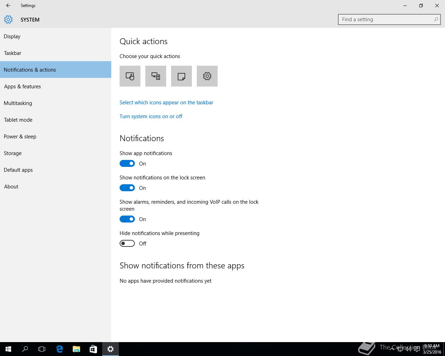Open the Store app in the taskbar
Screen dimensions: 445x356
tap(93, 349)
